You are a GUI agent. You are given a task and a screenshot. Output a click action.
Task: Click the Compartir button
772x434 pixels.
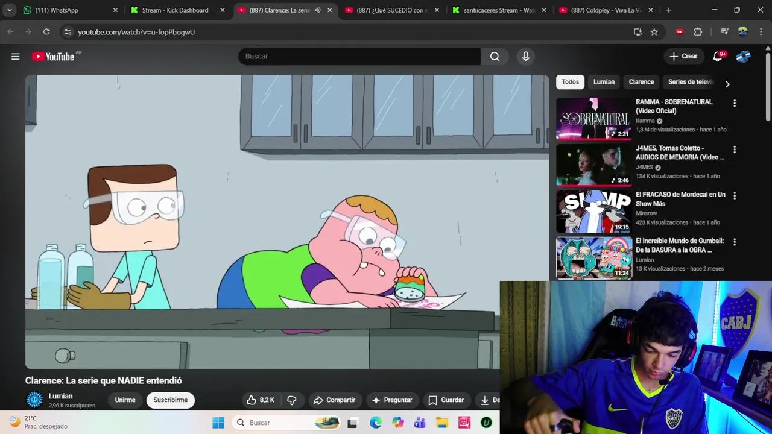tap(334, 400)
